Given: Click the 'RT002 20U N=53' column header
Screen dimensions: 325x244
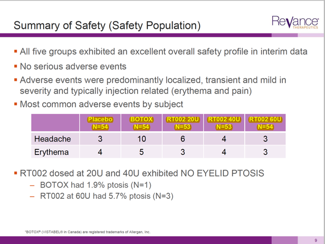Looking at the screenshot, I should coord(183,123).
